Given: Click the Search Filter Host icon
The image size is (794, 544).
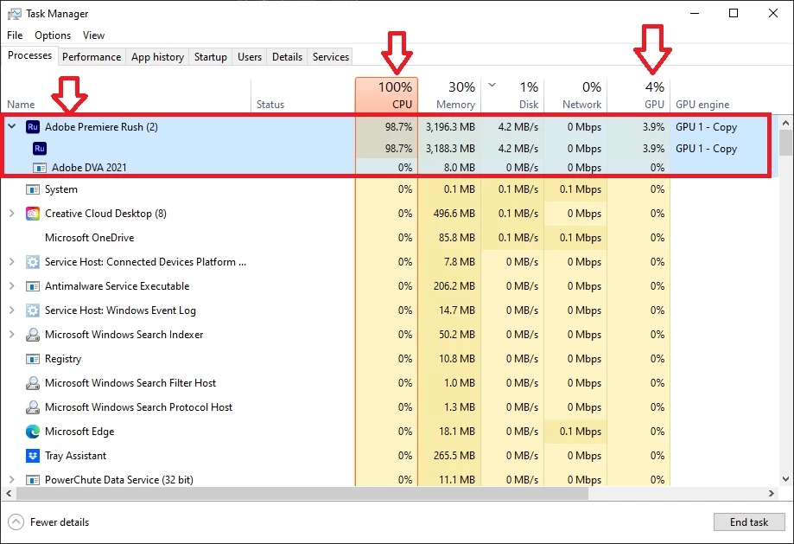Looking at the screenshot, I should click(x=33, y=383).
